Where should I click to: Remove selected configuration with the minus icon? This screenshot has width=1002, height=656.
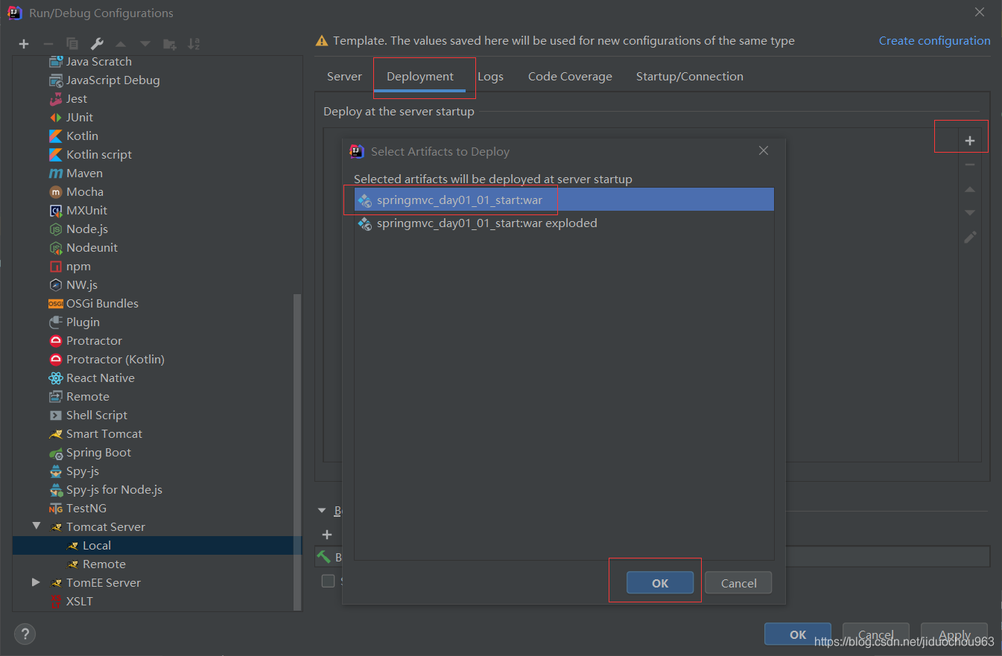tap(48, 44)
